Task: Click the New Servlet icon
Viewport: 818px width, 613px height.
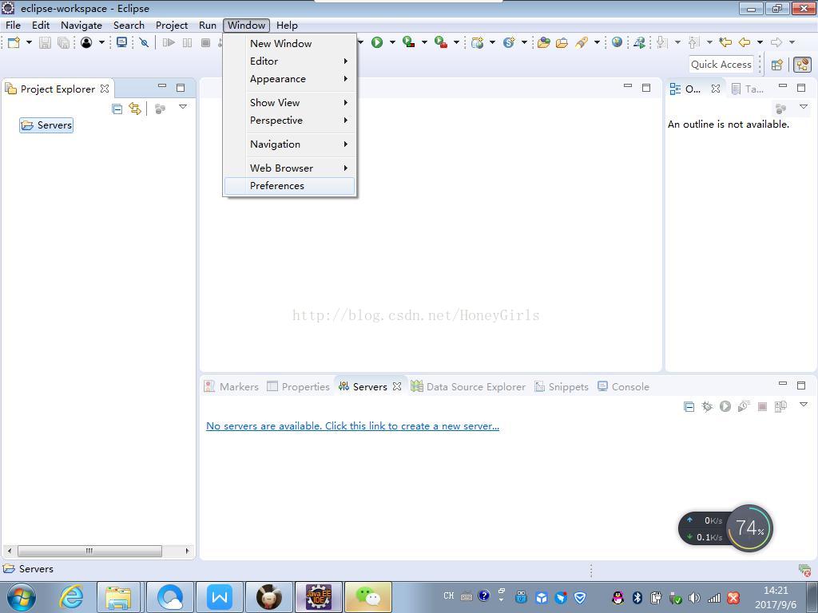Action: point(509,43)
